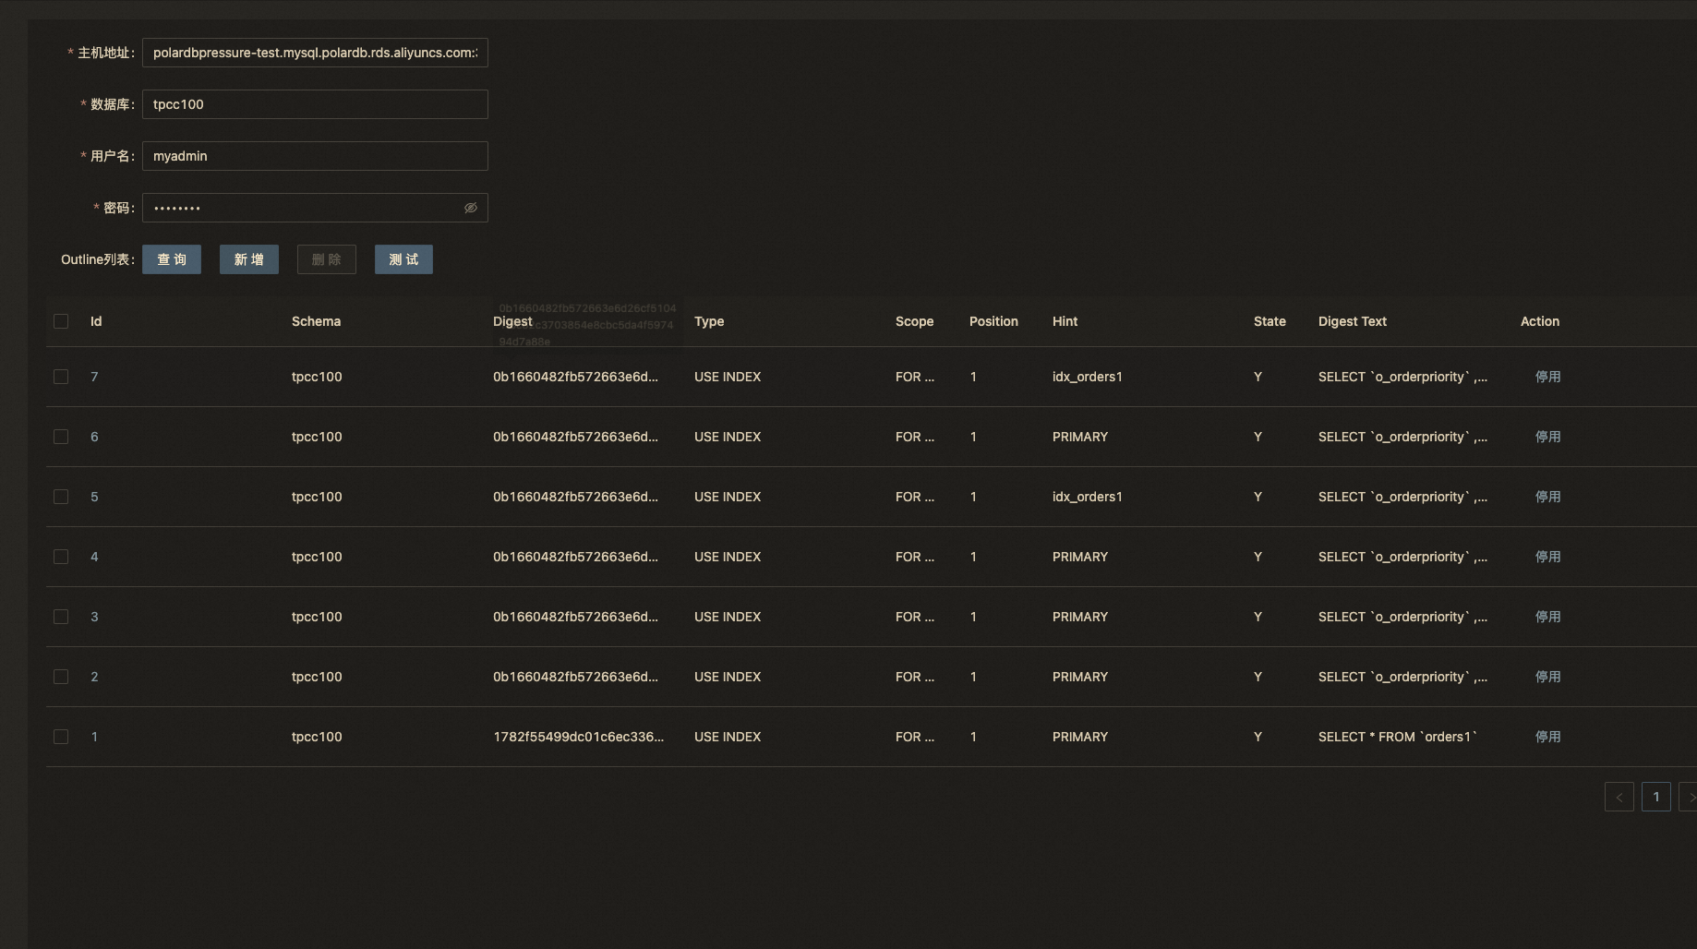Focus the 主机地址 host address field
The height and width of the screenshot is (949, 1697).
click(315, 53)
